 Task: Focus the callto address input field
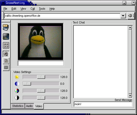tap(62, 16)
